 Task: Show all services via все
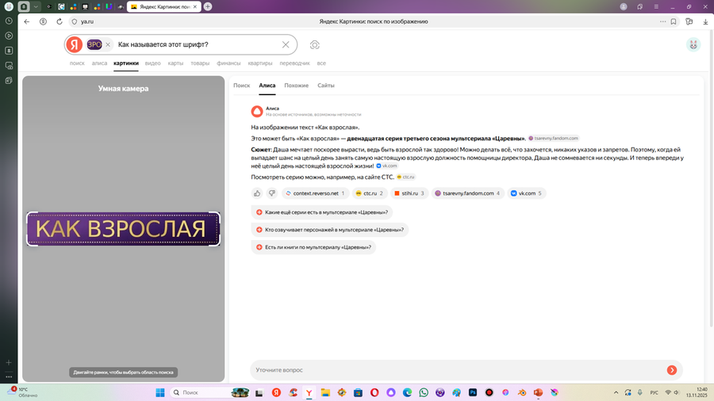[x=321, y=63]
